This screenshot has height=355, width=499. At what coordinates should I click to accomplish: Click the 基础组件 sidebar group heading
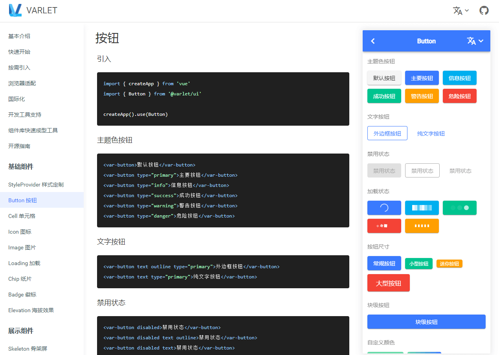21,167
